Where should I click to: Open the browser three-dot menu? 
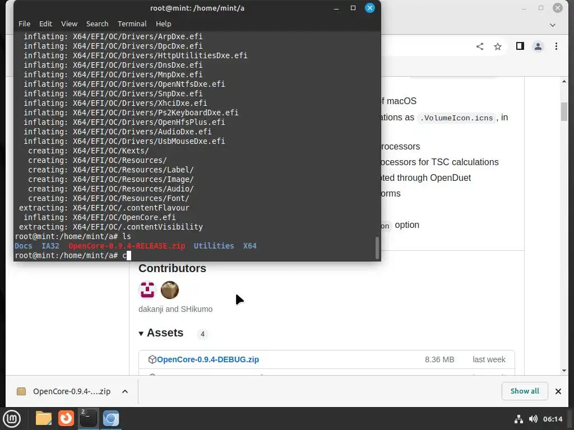click(x=556, y=46)
